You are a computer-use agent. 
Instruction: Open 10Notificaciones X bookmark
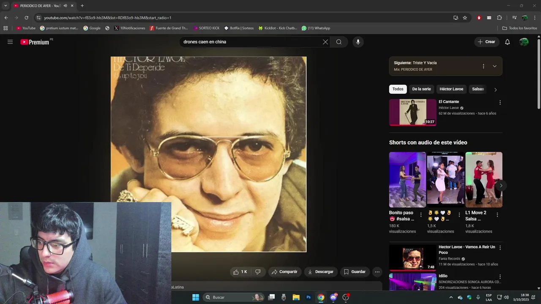coord(130,28)
